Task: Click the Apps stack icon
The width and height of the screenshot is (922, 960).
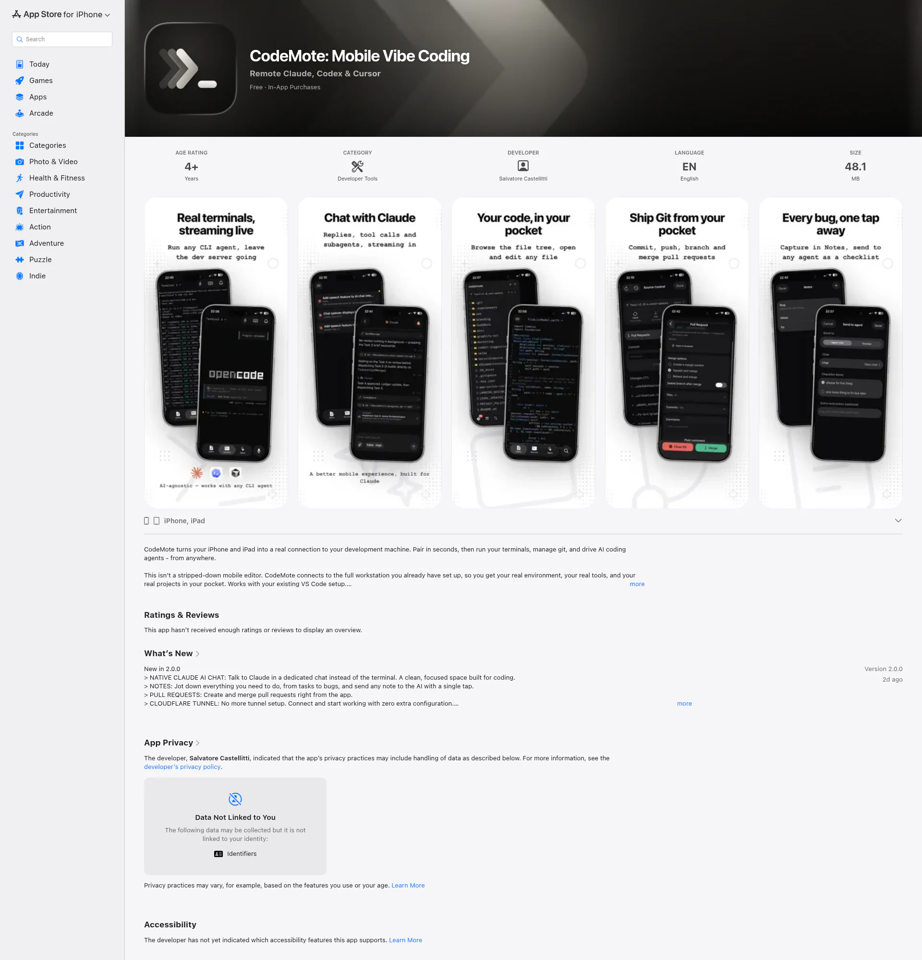Action: click(x=20, y=97)
